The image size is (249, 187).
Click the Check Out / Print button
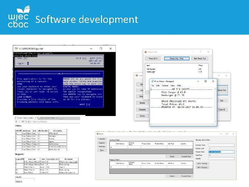[177, 59]
